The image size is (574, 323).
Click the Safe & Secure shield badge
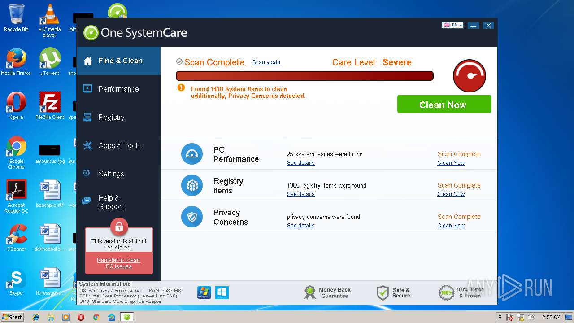393,293
